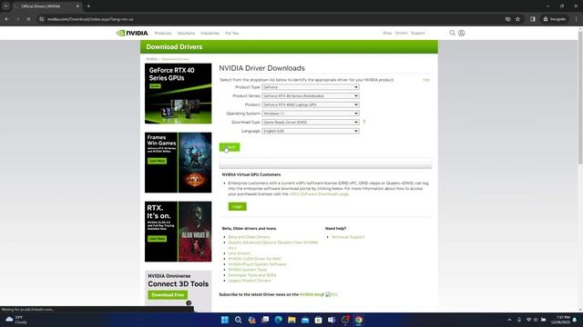Click Download Free in Omniverse banner
The height and width of the screenshot is (327, 583).
tap(168, 294)
